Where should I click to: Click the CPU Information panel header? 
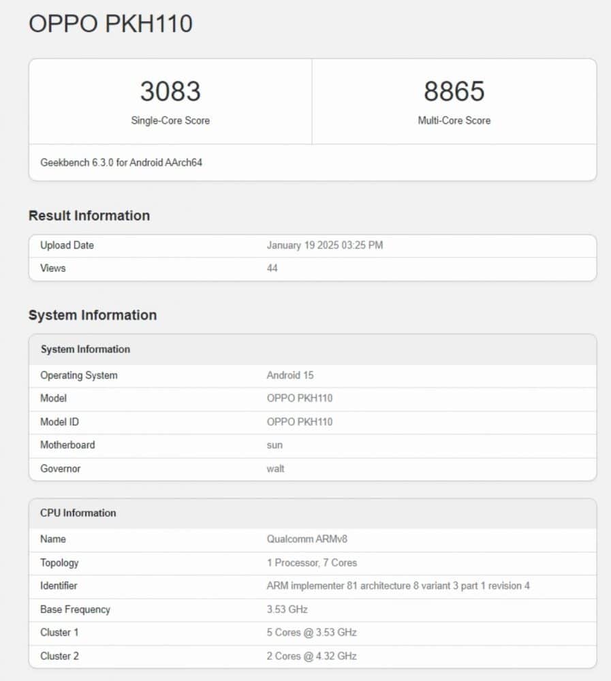(x=77, y=513)
